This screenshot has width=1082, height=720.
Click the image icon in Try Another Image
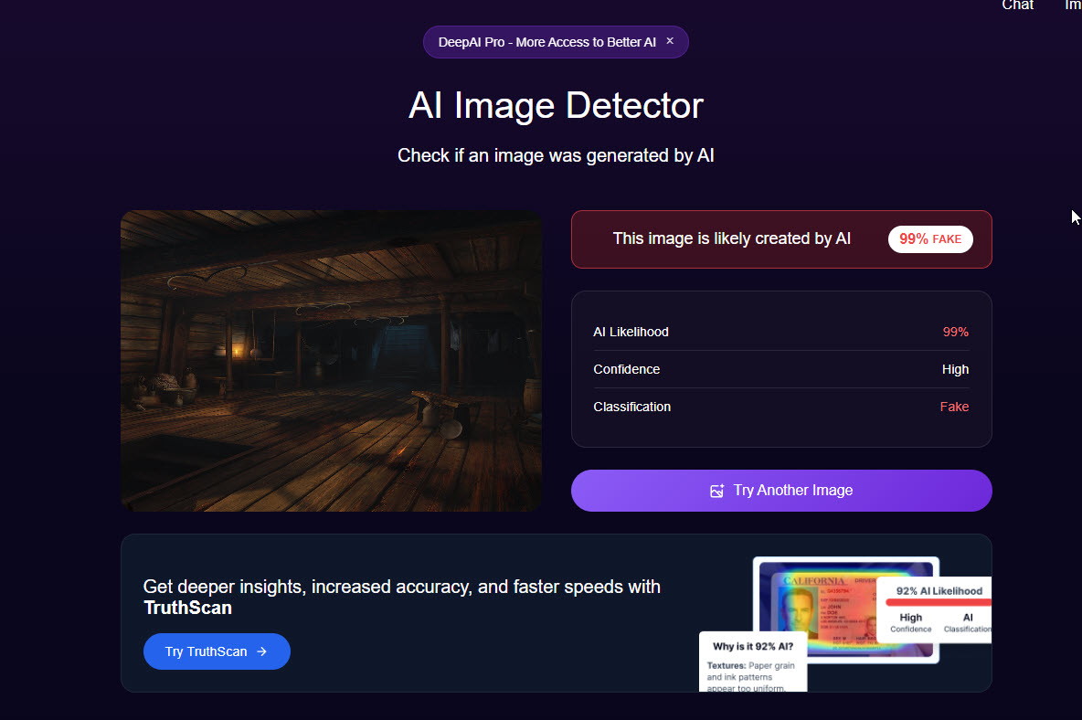[717, 491]
